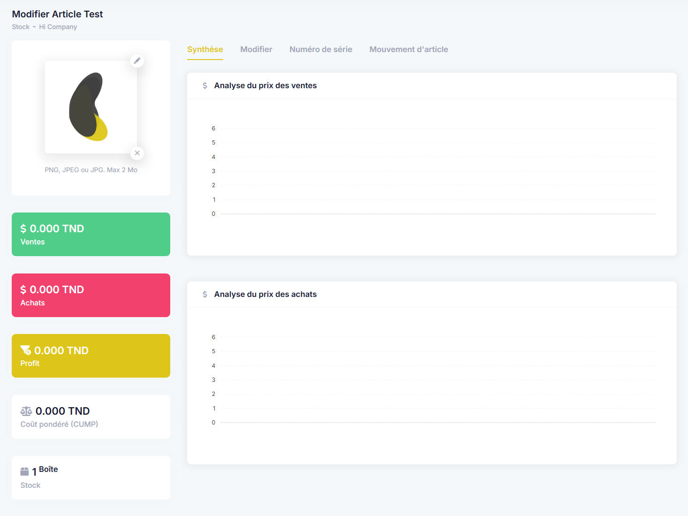Viewport: 688px width, 516px height.
Task: Click dollar icon beside Analyse des achats
Action: 205,294
